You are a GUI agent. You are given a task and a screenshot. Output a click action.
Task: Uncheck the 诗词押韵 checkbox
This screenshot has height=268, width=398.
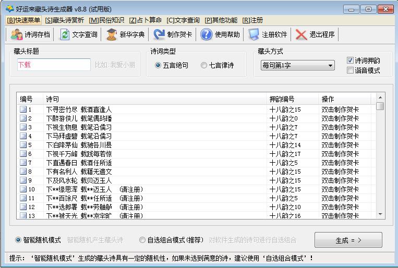tap(351, 60)
